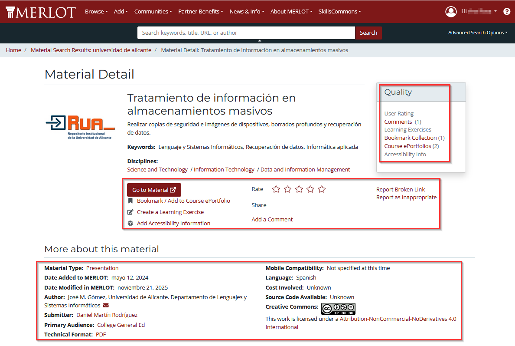Click into the keyword search field
This screenshot has height=346, width=515.
point(246,33)
